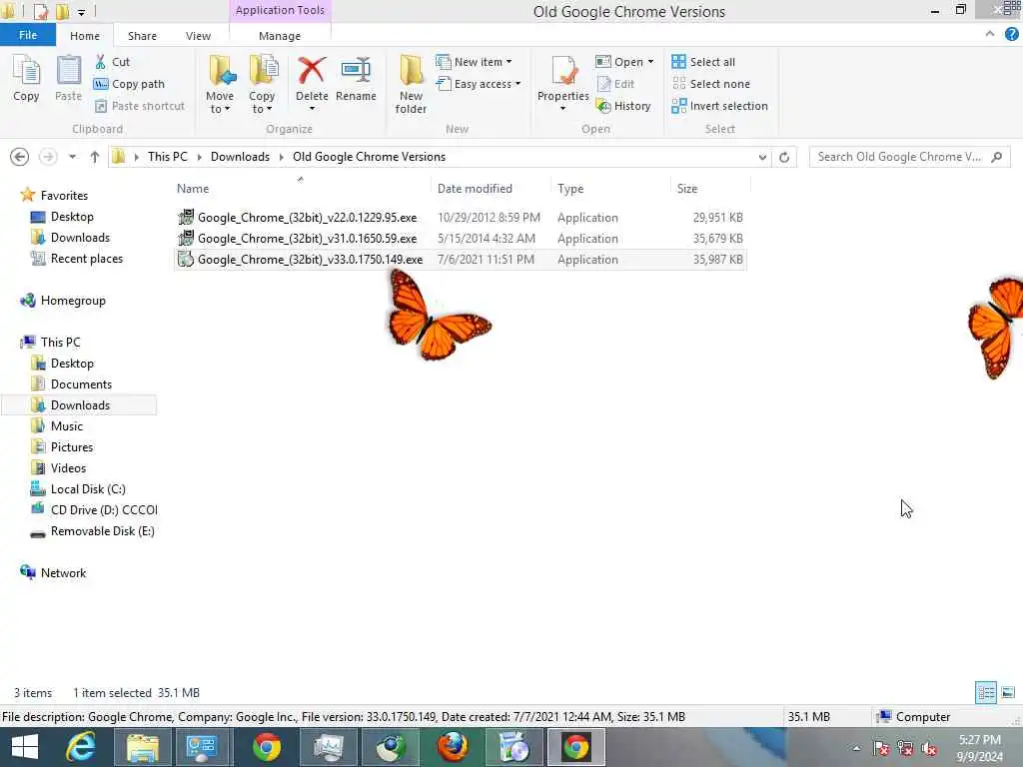This screenshot has width=1023, height=767.
Task: Sort by Date modified column header
Action: point(491,189)
